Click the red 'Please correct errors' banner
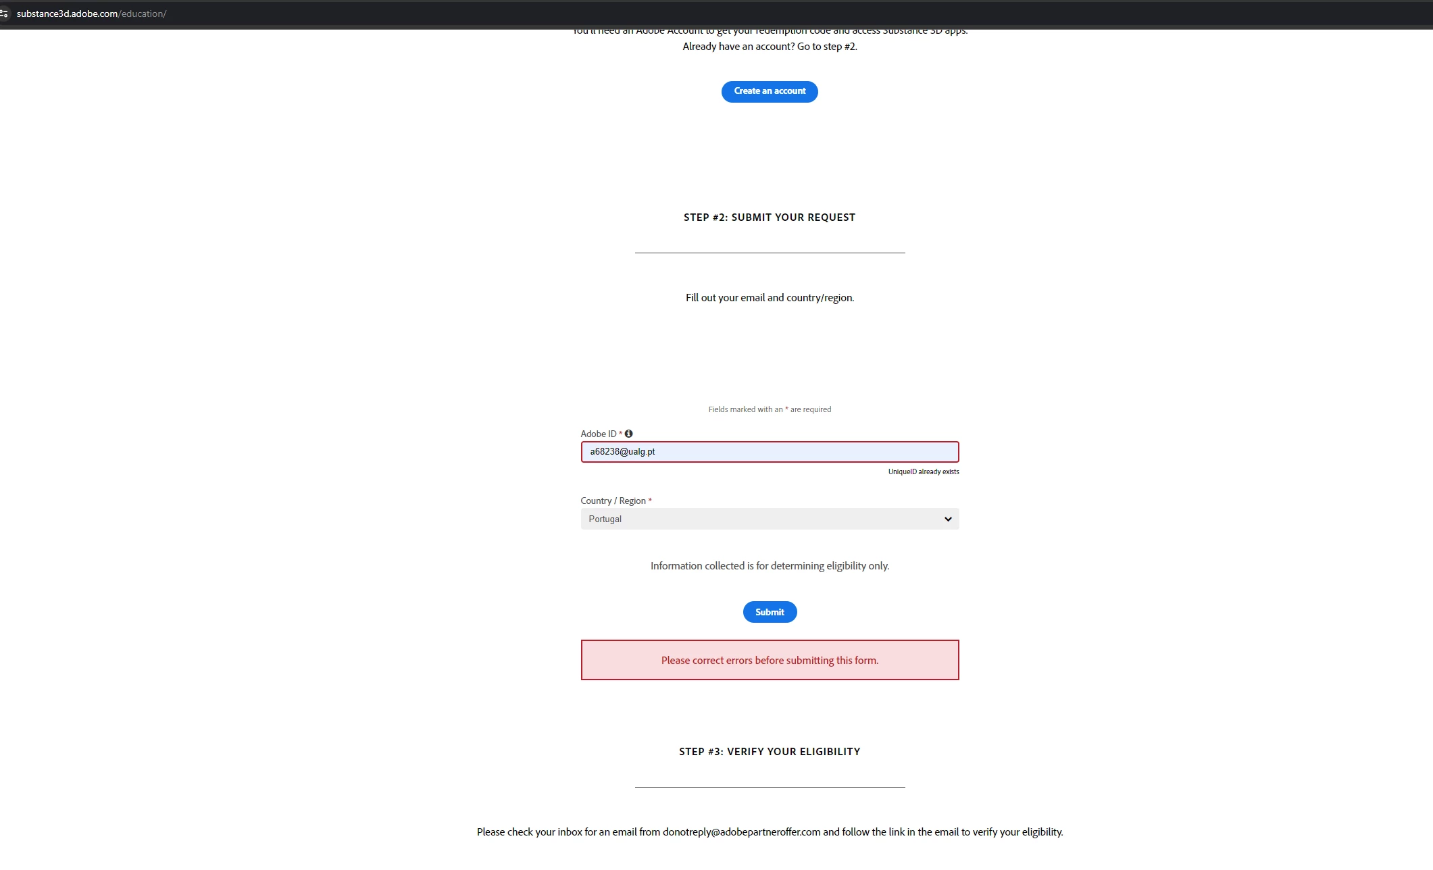 [x=770, y=660]
